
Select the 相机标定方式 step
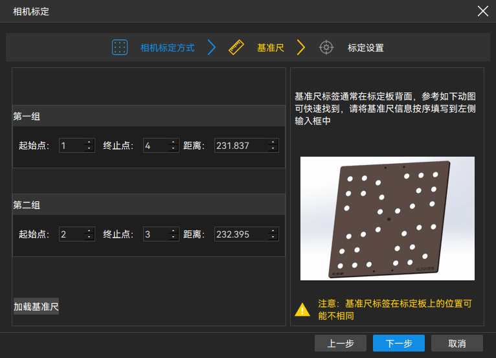167,48
